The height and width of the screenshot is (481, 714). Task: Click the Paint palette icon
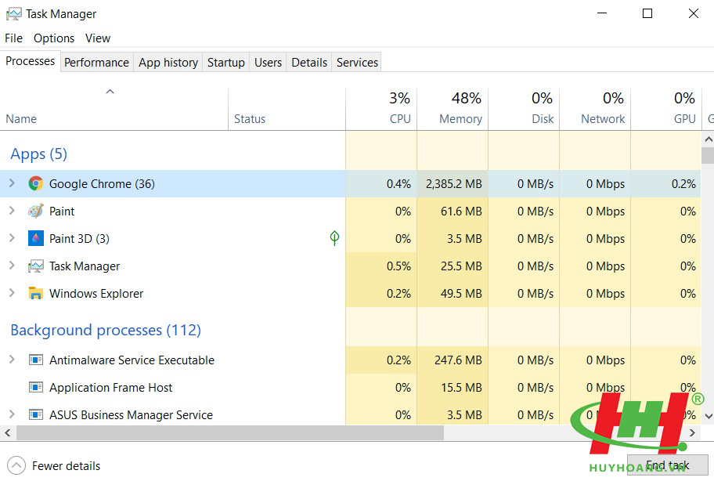[35, 211]
